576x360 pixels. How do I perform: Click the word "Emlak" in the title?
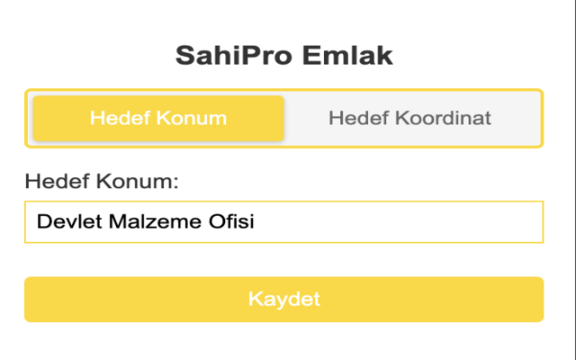[x=347, y=56]
